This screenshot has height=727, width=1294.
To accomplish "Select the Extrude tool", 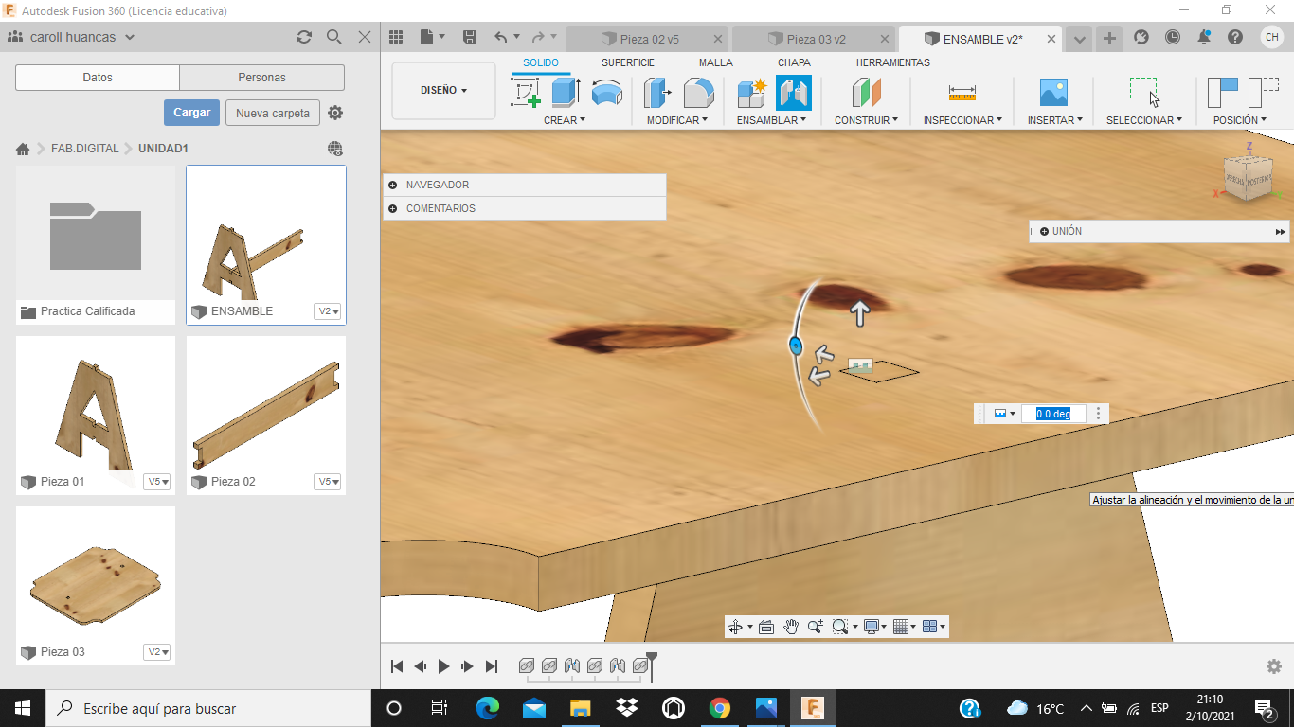I will (x=566, y=93).
